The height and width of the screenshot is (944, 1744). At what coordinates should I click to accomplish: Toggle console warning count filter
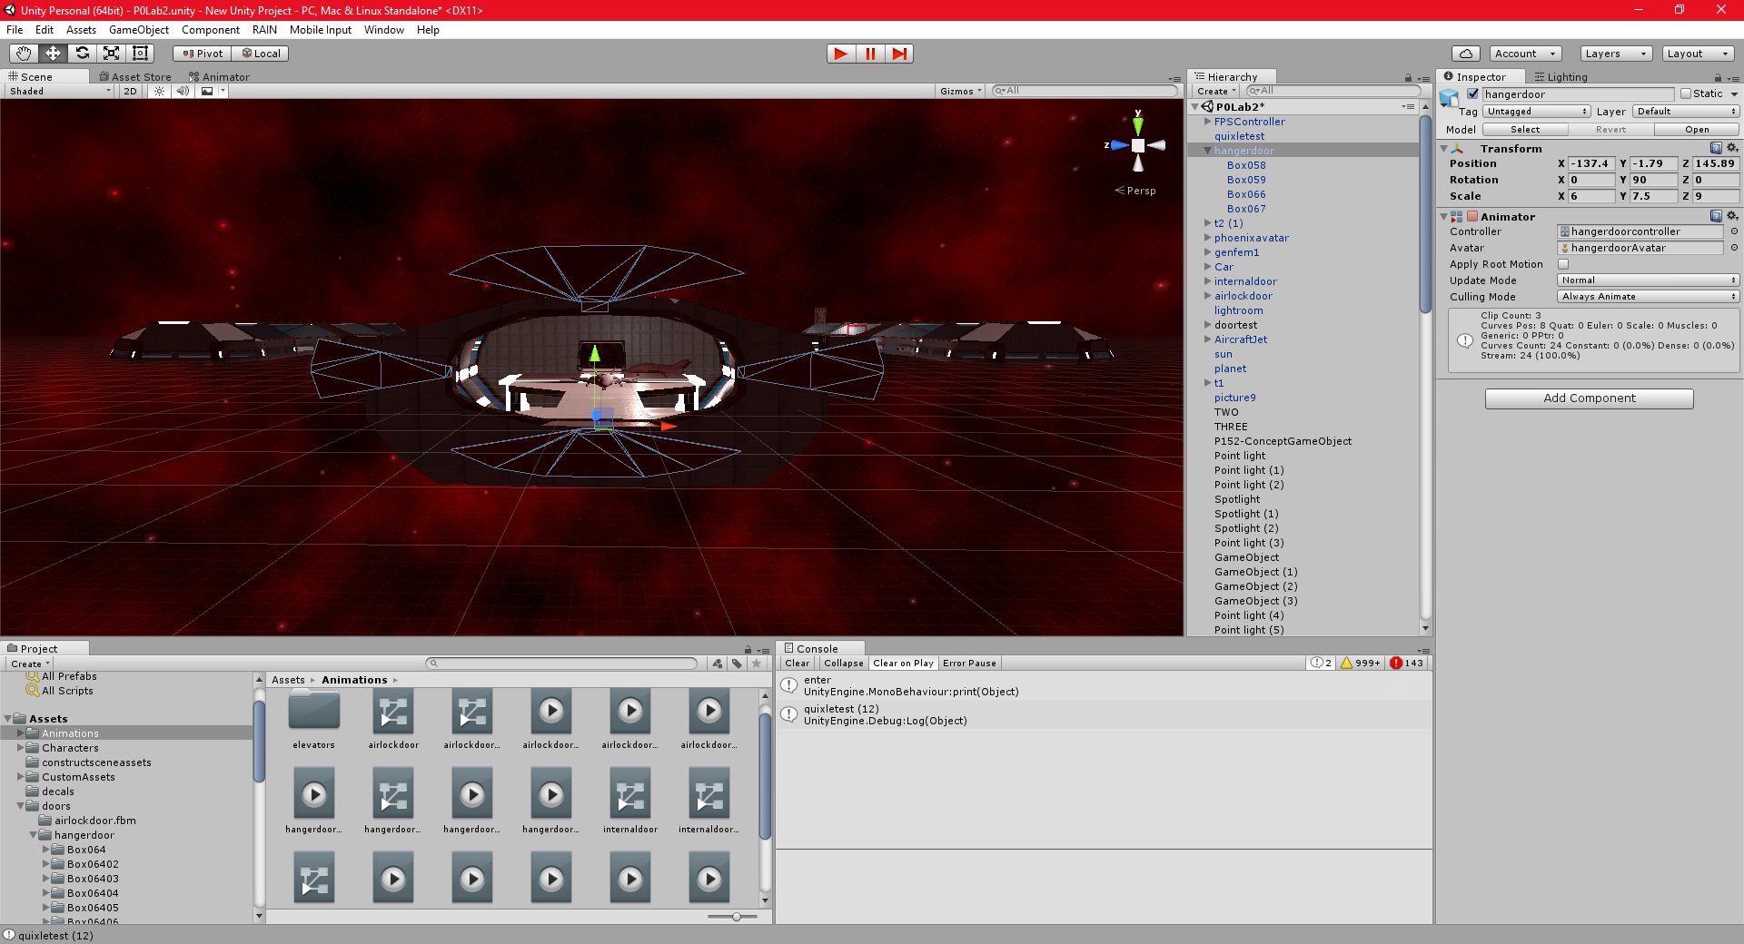pyautogui.click(x=1361, y=664)
